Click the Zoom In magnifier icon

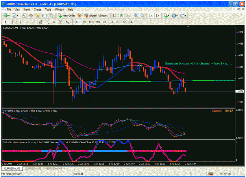(136, 15)
